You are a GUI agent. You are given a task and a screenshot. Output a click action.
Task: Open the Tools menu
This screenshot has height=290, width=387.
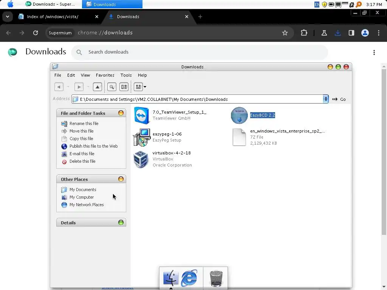[126, 75]
